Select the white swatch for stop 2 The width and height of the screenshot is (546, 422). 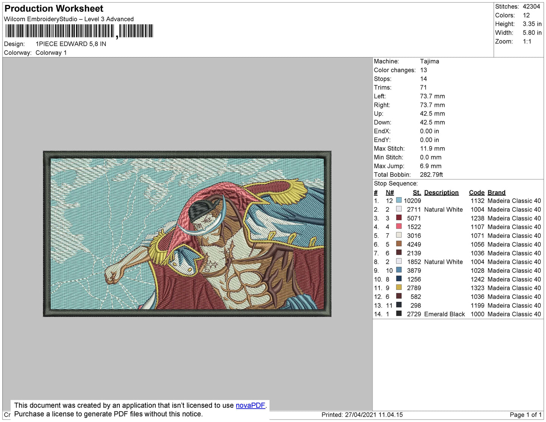(399, 209)
